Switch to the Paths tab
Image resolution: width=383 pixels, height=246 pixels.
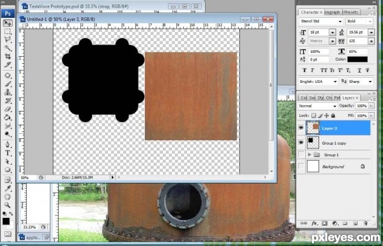click(337, 98)
